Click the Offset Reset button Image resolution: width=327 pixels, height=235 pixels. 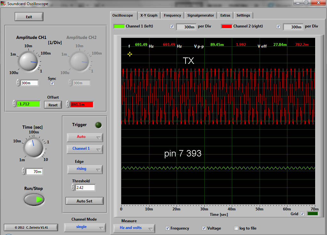click(53, 105)
